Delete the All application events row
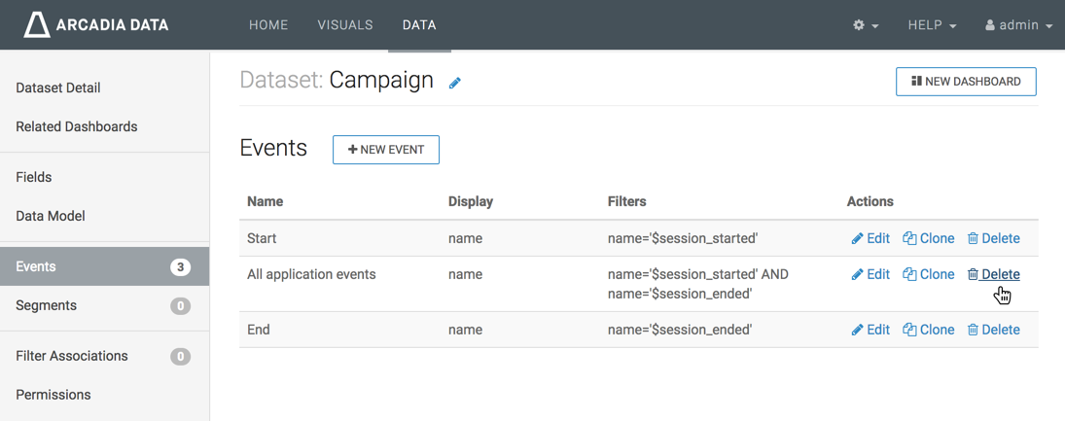The width and height of the screenshot is (1065, 421). [993, 274]
